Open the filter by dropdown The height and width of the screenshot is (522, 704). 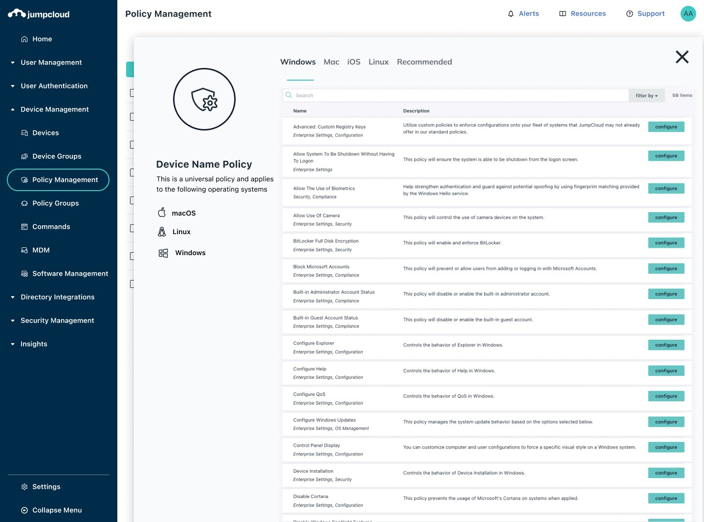tap(646, 96)
